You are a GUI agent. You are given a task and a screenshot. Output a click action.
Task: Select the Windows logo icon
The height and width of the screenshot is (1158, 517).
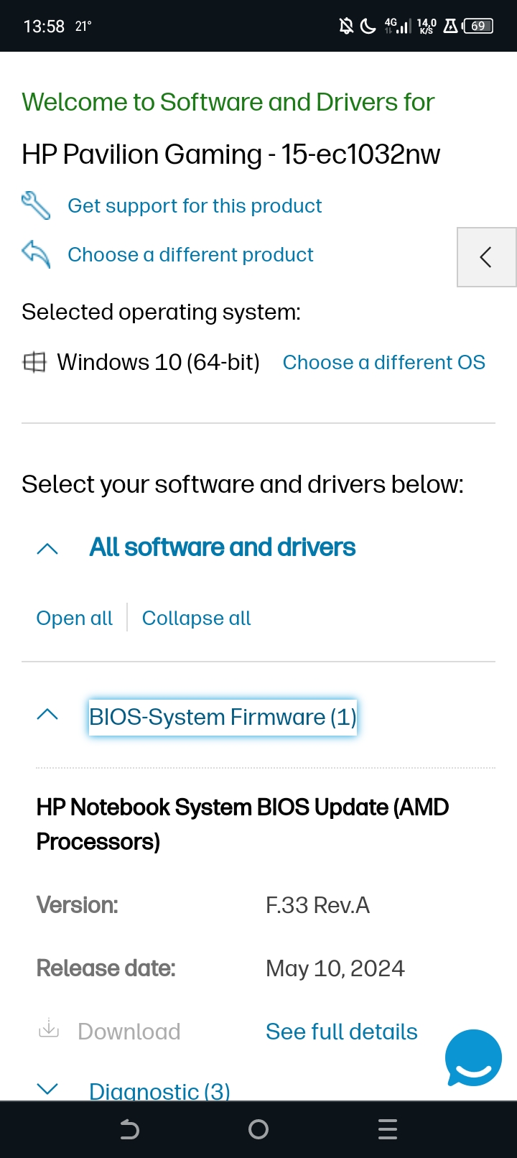tap(34, 361)
